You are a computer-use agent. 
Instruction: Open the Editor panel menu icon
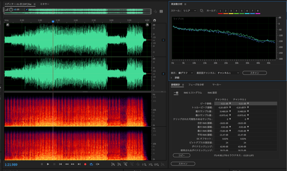coord(34,4)
